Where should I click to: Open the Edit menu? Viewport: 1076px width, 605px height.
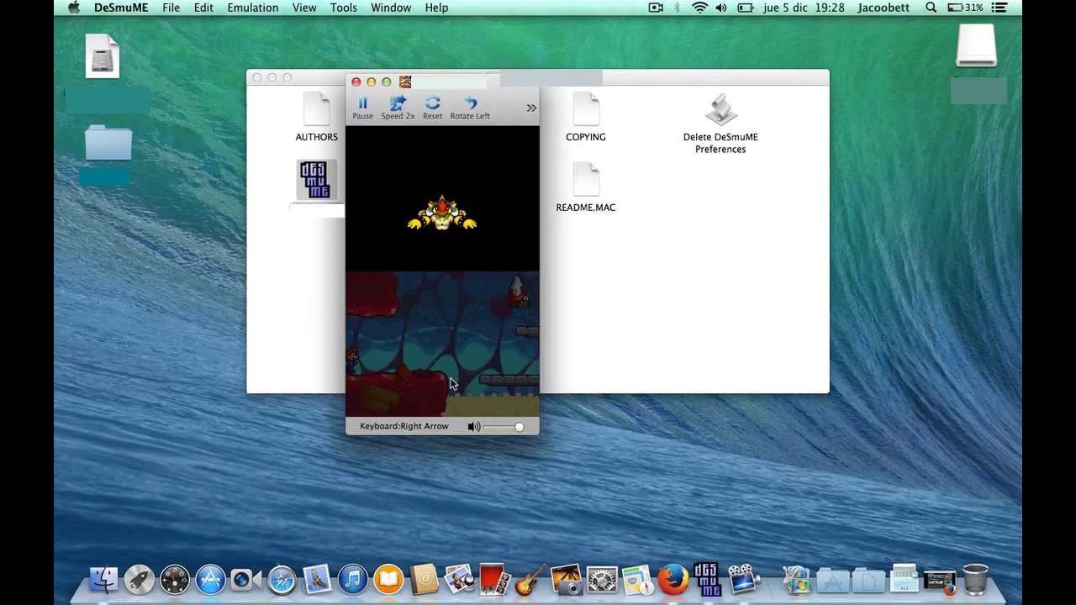click(203, 8)
